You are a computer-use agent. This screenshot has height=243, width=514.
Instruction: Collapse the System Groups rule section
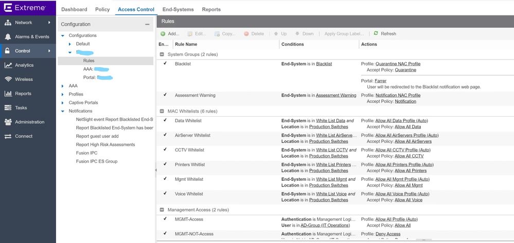point(162,54)
